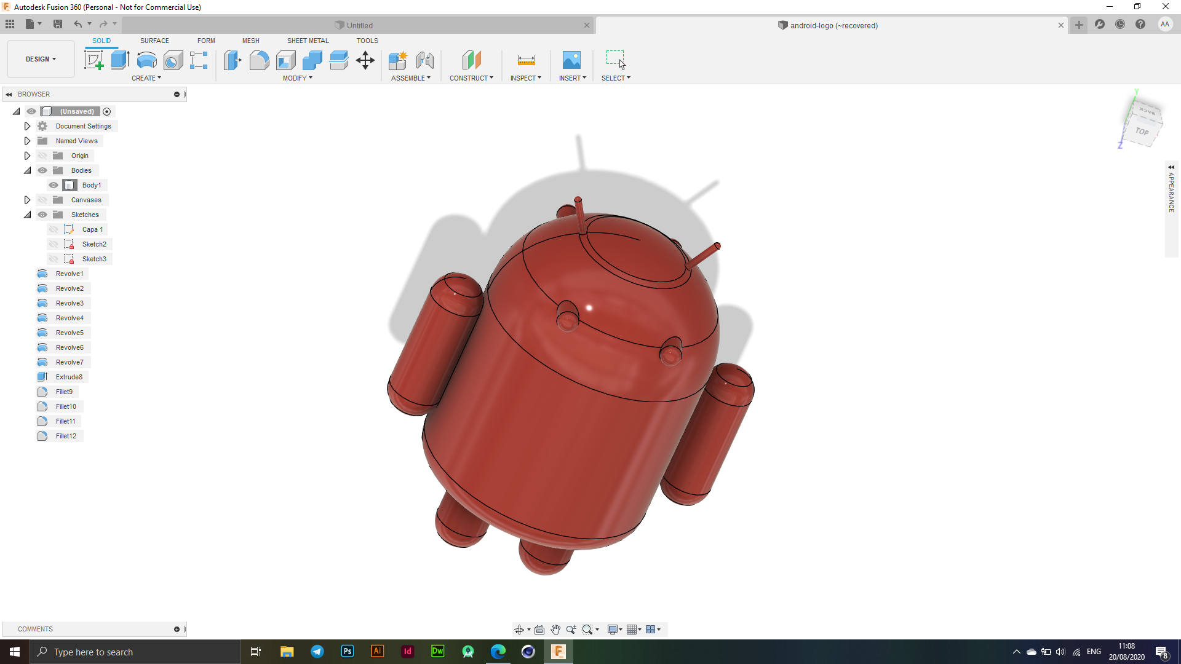The width and height of the screenshot is (1181, 664).
Task: Select the Move/Copy arrows tool
Action: (x=365, y=60)
